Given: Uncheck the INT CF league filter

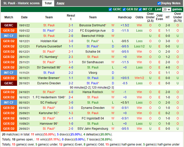Looking at the screenshot, I should click(x=140, y=9).
